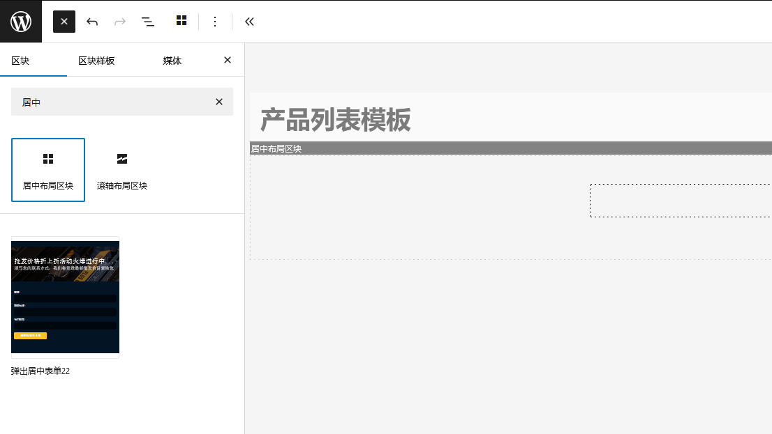Image resolution: width=772 pixels, height=434 pixels.
Task: Click the 产品列表模板 title text
Action: [335, 120]
